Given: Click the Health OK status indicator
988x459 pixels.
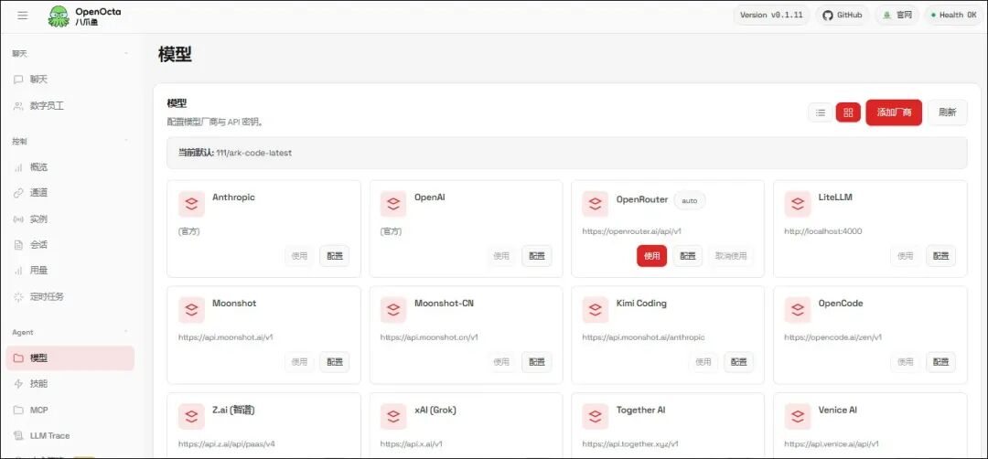Looking at the screenshot, I should pyautogui.click(x=952, y=16).
